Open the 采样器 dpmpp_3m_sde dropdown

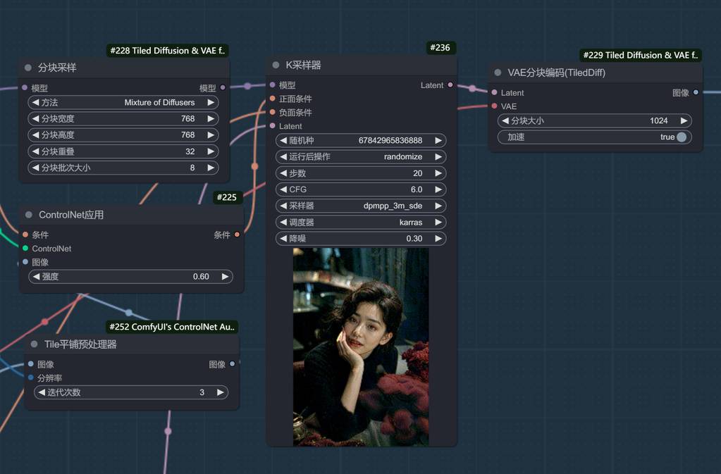[x=361, y=206]
